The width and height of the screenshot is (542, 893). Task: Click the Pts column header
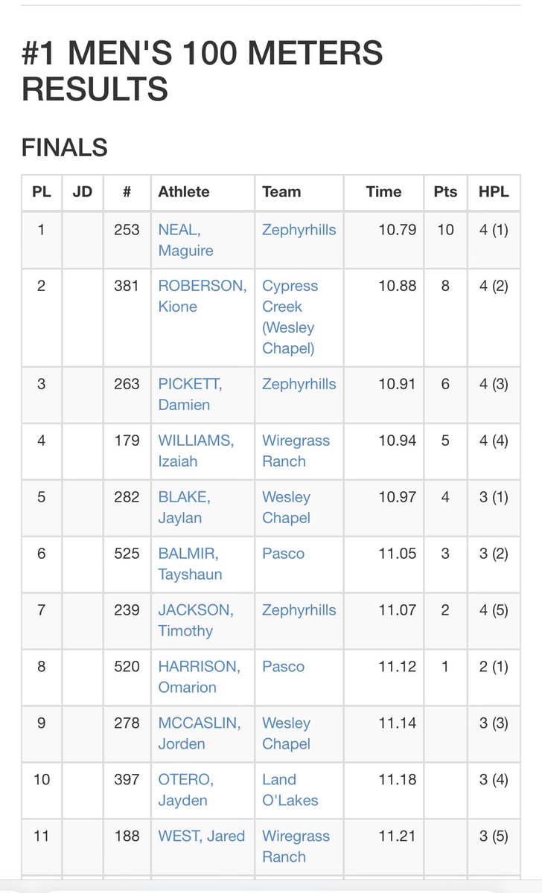point(445,192)
